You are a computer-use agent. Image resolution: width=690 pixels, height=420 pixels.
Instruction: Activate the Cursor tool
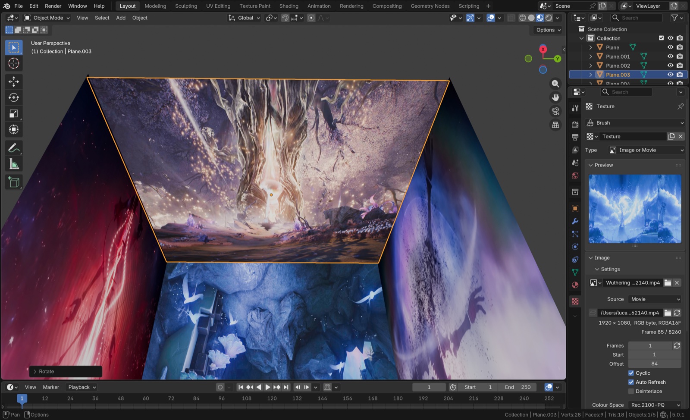pos(14,63)
